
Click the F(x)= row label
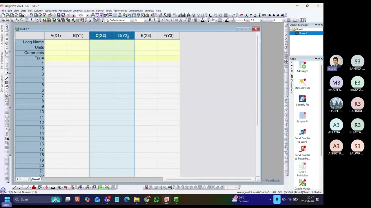pos(30,58)
